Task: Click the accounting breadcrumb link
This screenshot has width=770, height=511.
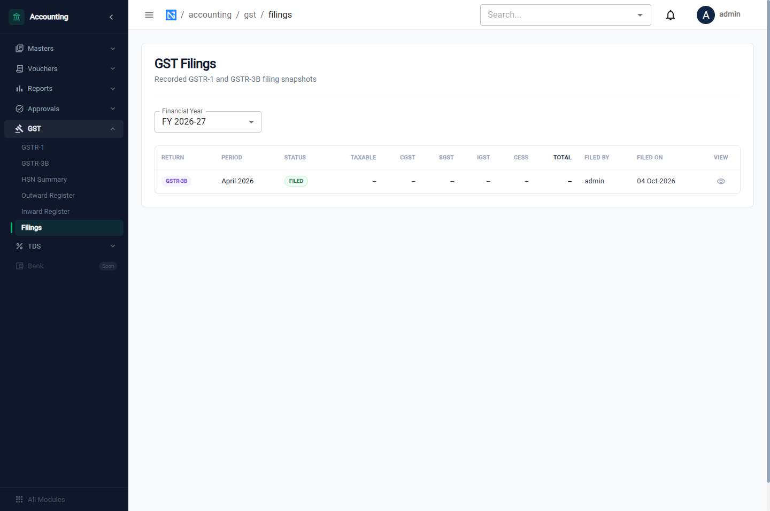Action: coord(210,15)
